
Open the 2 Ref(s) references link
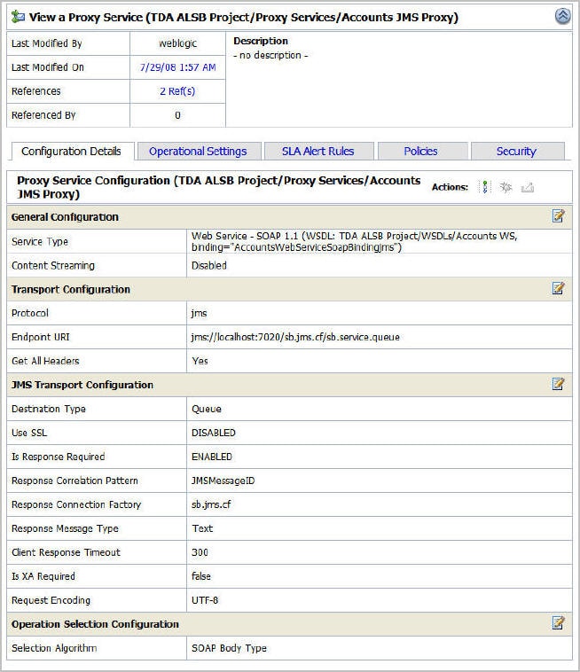[177, 91]
